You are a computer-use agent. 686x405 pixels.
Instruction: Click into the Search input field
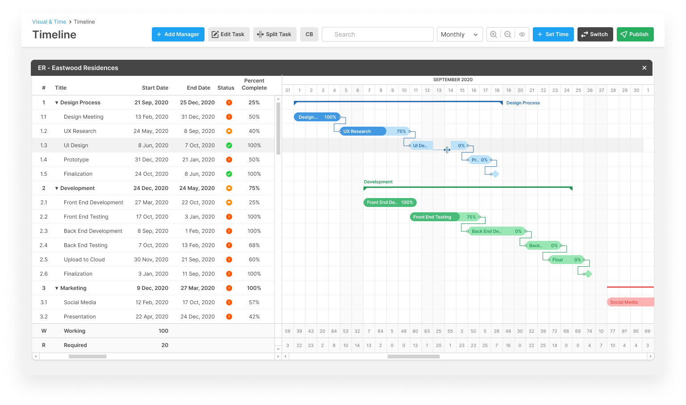click(x=377, y=34)
